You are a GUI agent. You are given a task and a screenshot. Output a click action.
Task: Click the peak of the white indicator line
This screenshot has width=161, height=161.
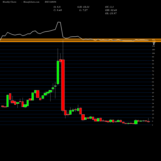[59, 22]
